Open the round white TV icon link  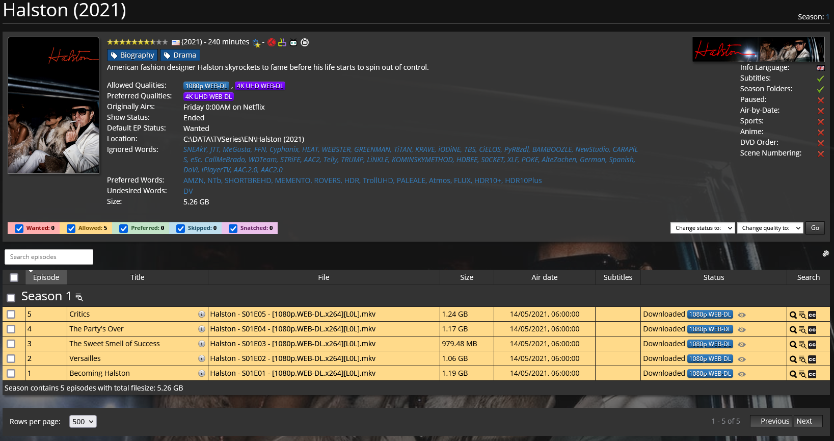tap(305, 42)
